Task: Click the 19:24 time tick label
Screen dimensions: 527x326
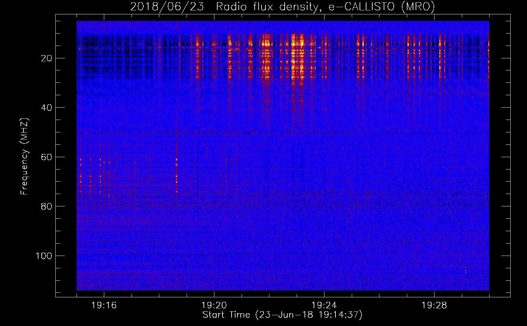Action: [x=324, y=305]
